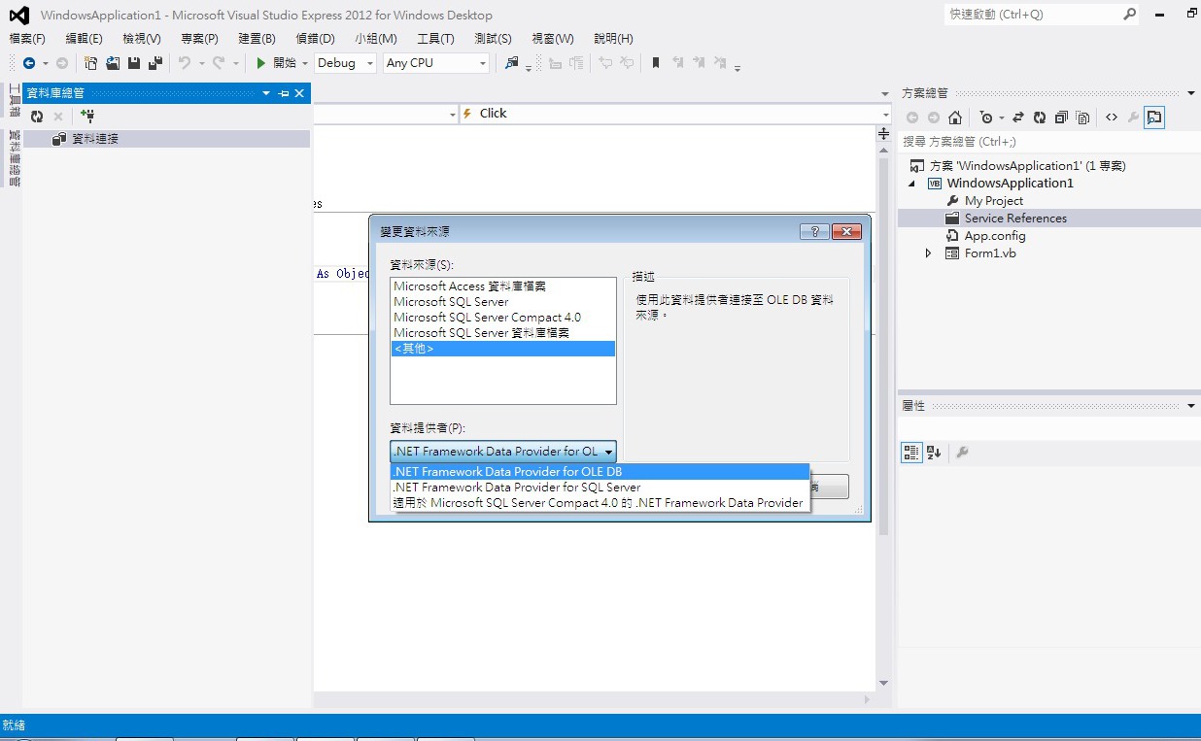Select .NET Framework Data Provider for OLE DB
The width and height of the screenshot is (1201, 741).
[600, 472]
